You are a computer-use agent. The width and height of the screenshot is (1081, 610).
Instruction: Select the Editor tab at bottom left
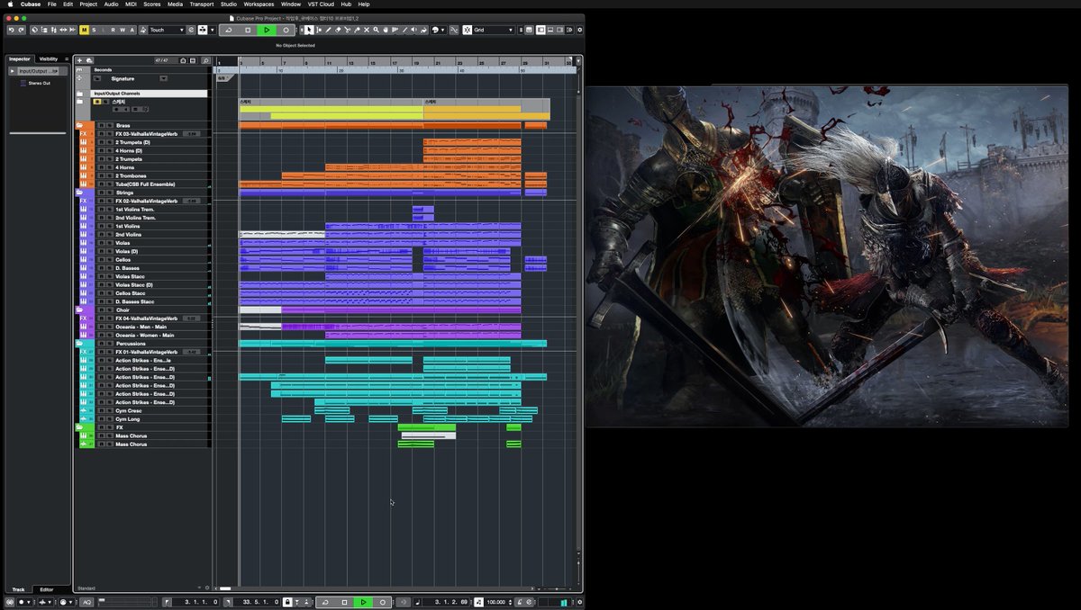click(x=47, y=589)
